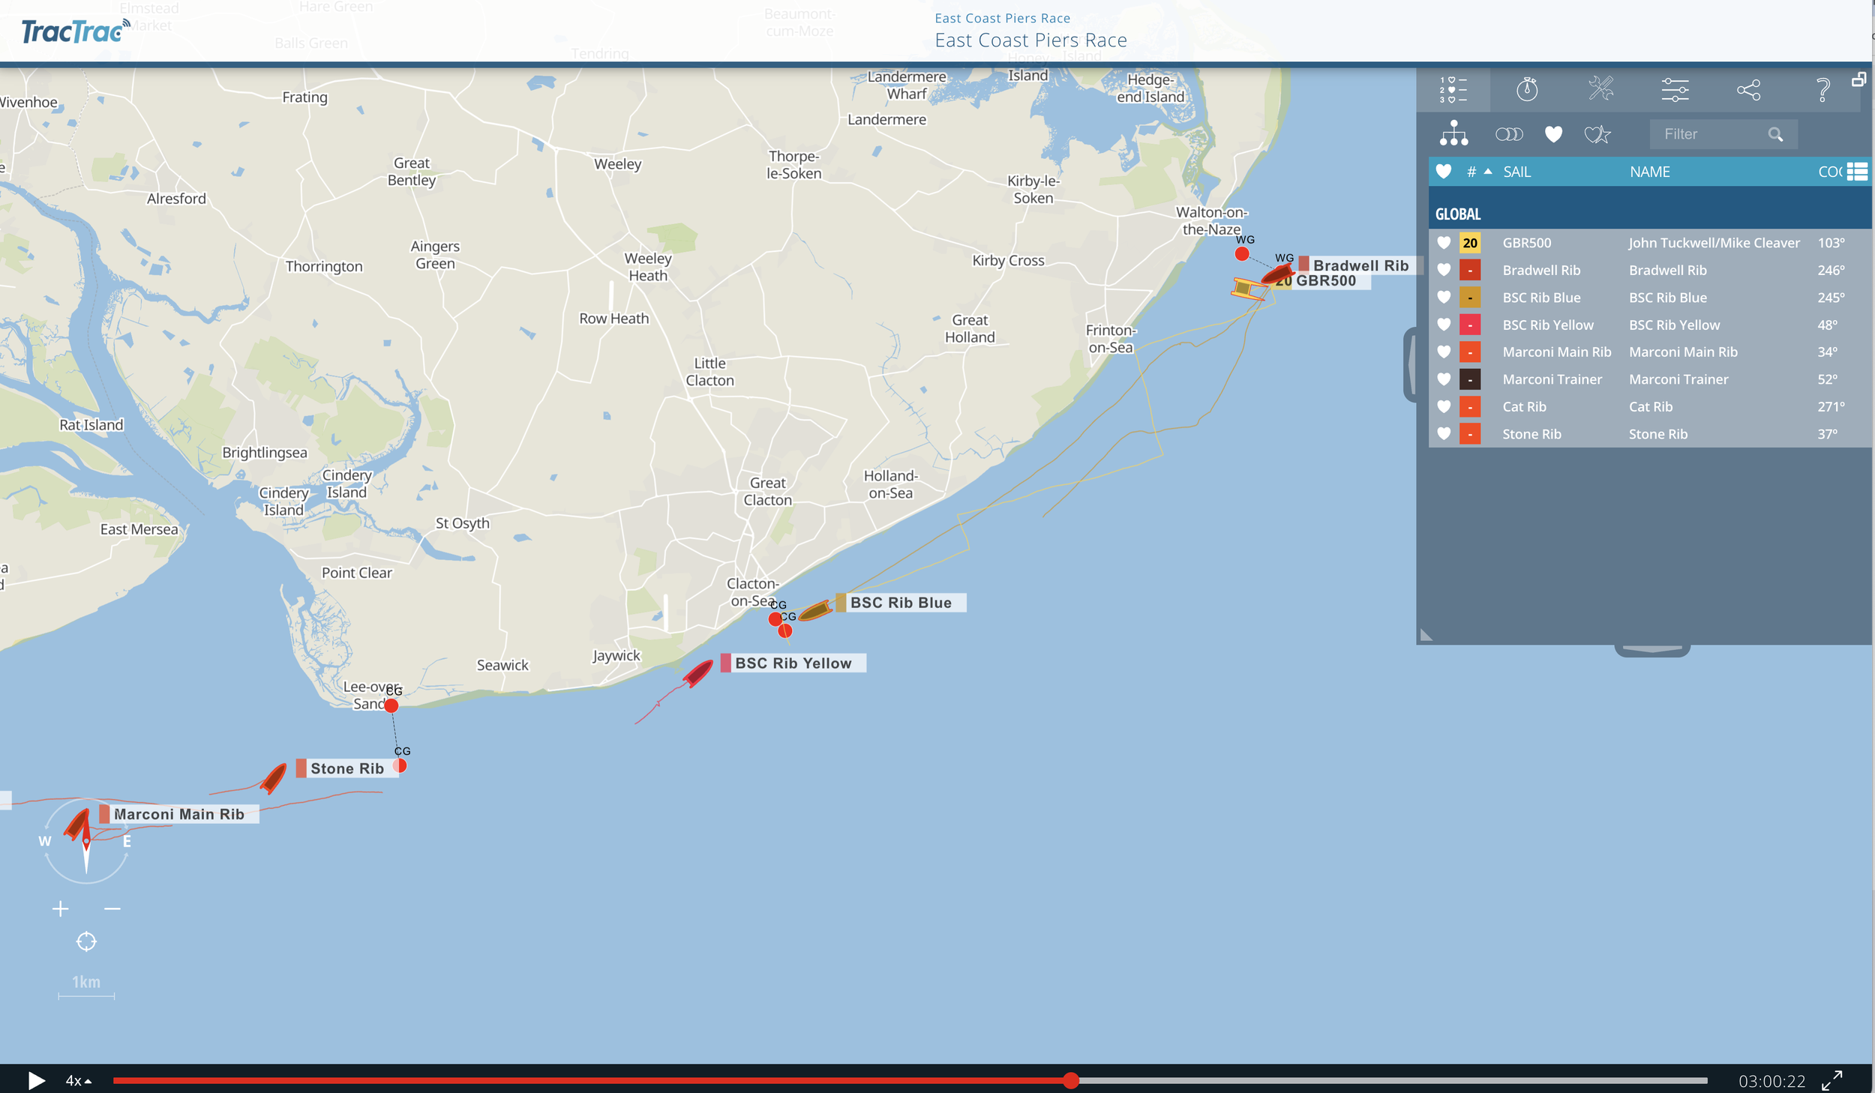Switch to the heart-star favorites tab
The height and width of the screenshot is (1093, 1875).
pos(1597,135)
